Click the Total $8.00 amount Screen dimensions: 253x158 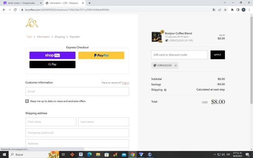(218, 102)
